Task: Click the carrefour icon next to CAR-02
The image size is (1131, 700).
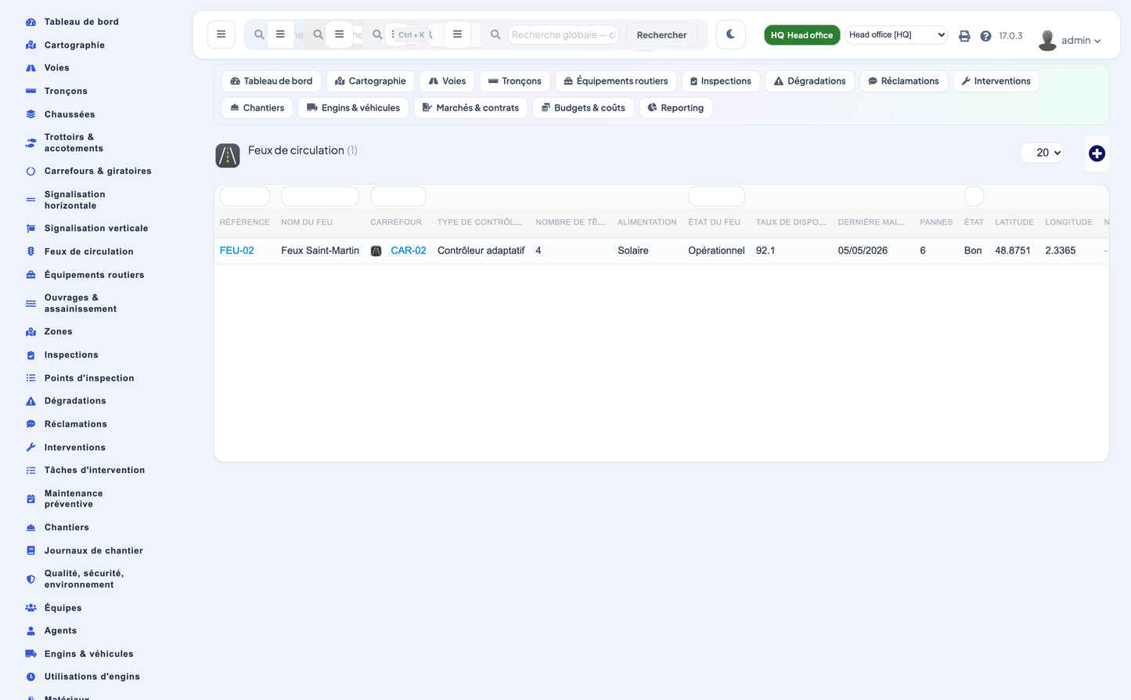Action: (x=376, y=251)
